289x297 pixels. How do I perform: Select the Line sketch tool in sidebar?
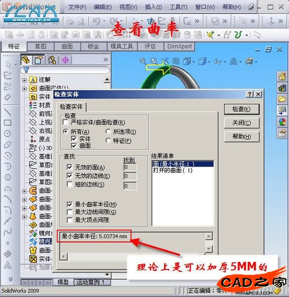pos(8,112)
